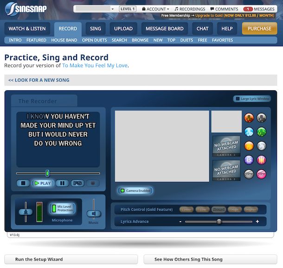Screen dimensions: 283x268
Task: Open FAVORITES submenu item
Action: point(222,40)
